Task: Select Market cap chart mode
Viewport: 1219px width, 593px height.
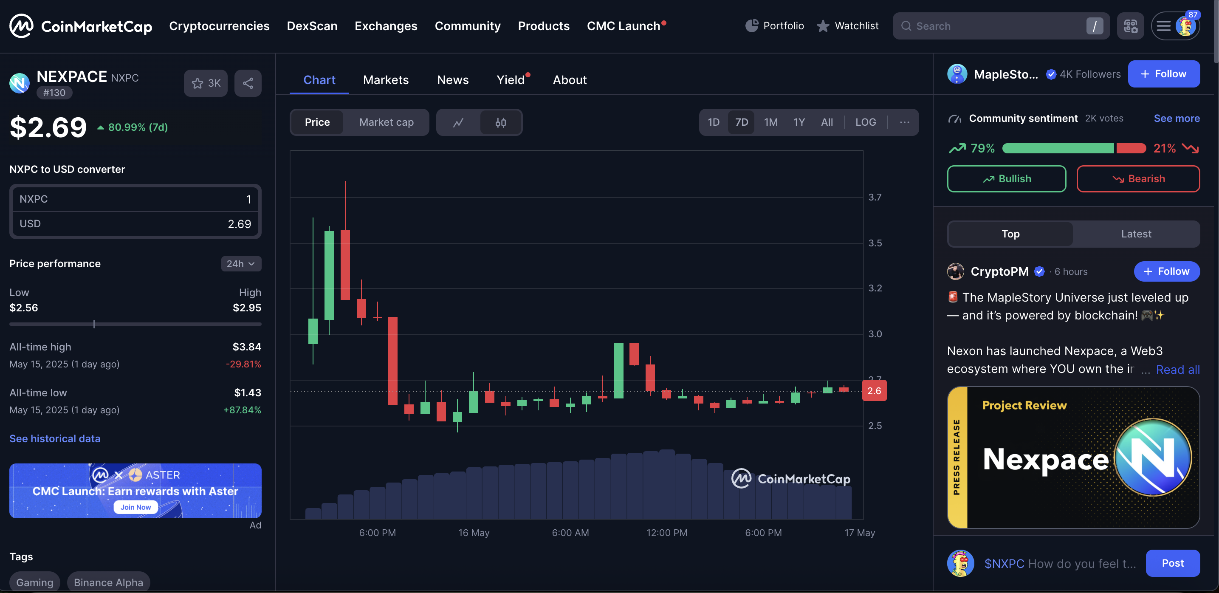Action: click(x=386, y=123)
